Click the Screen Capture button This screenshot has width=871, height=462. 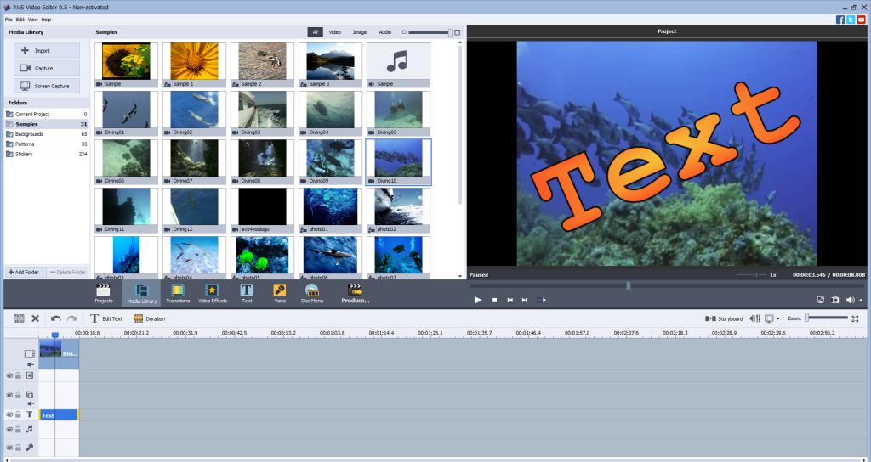pos(47,86)
